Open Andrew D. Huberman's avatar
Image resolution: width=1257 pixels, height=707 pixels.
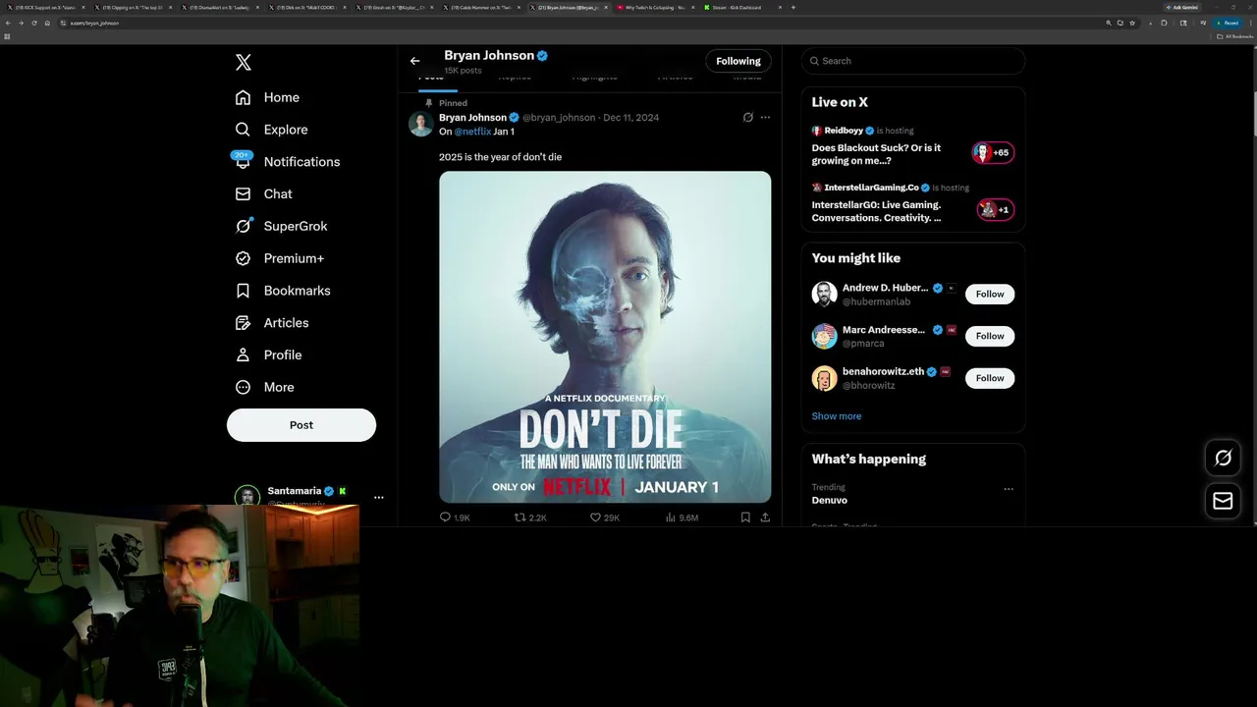[x=824, y=294]
